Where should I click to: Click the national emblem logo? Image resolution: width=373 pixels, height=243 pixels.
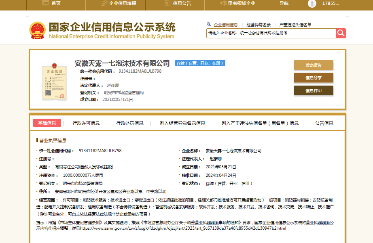point(37,30)
